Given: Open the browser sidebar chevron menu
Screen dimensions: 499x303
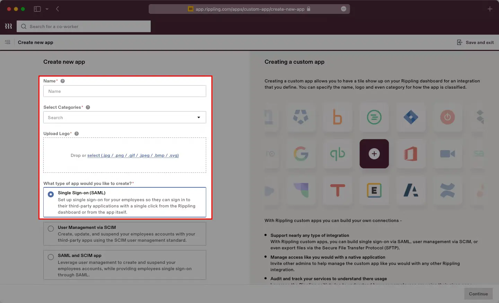Looking at the screenshot, I should click(47, 9).
